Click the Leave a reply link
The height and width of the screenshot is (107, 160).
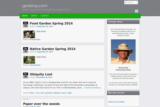coord(66,93)
